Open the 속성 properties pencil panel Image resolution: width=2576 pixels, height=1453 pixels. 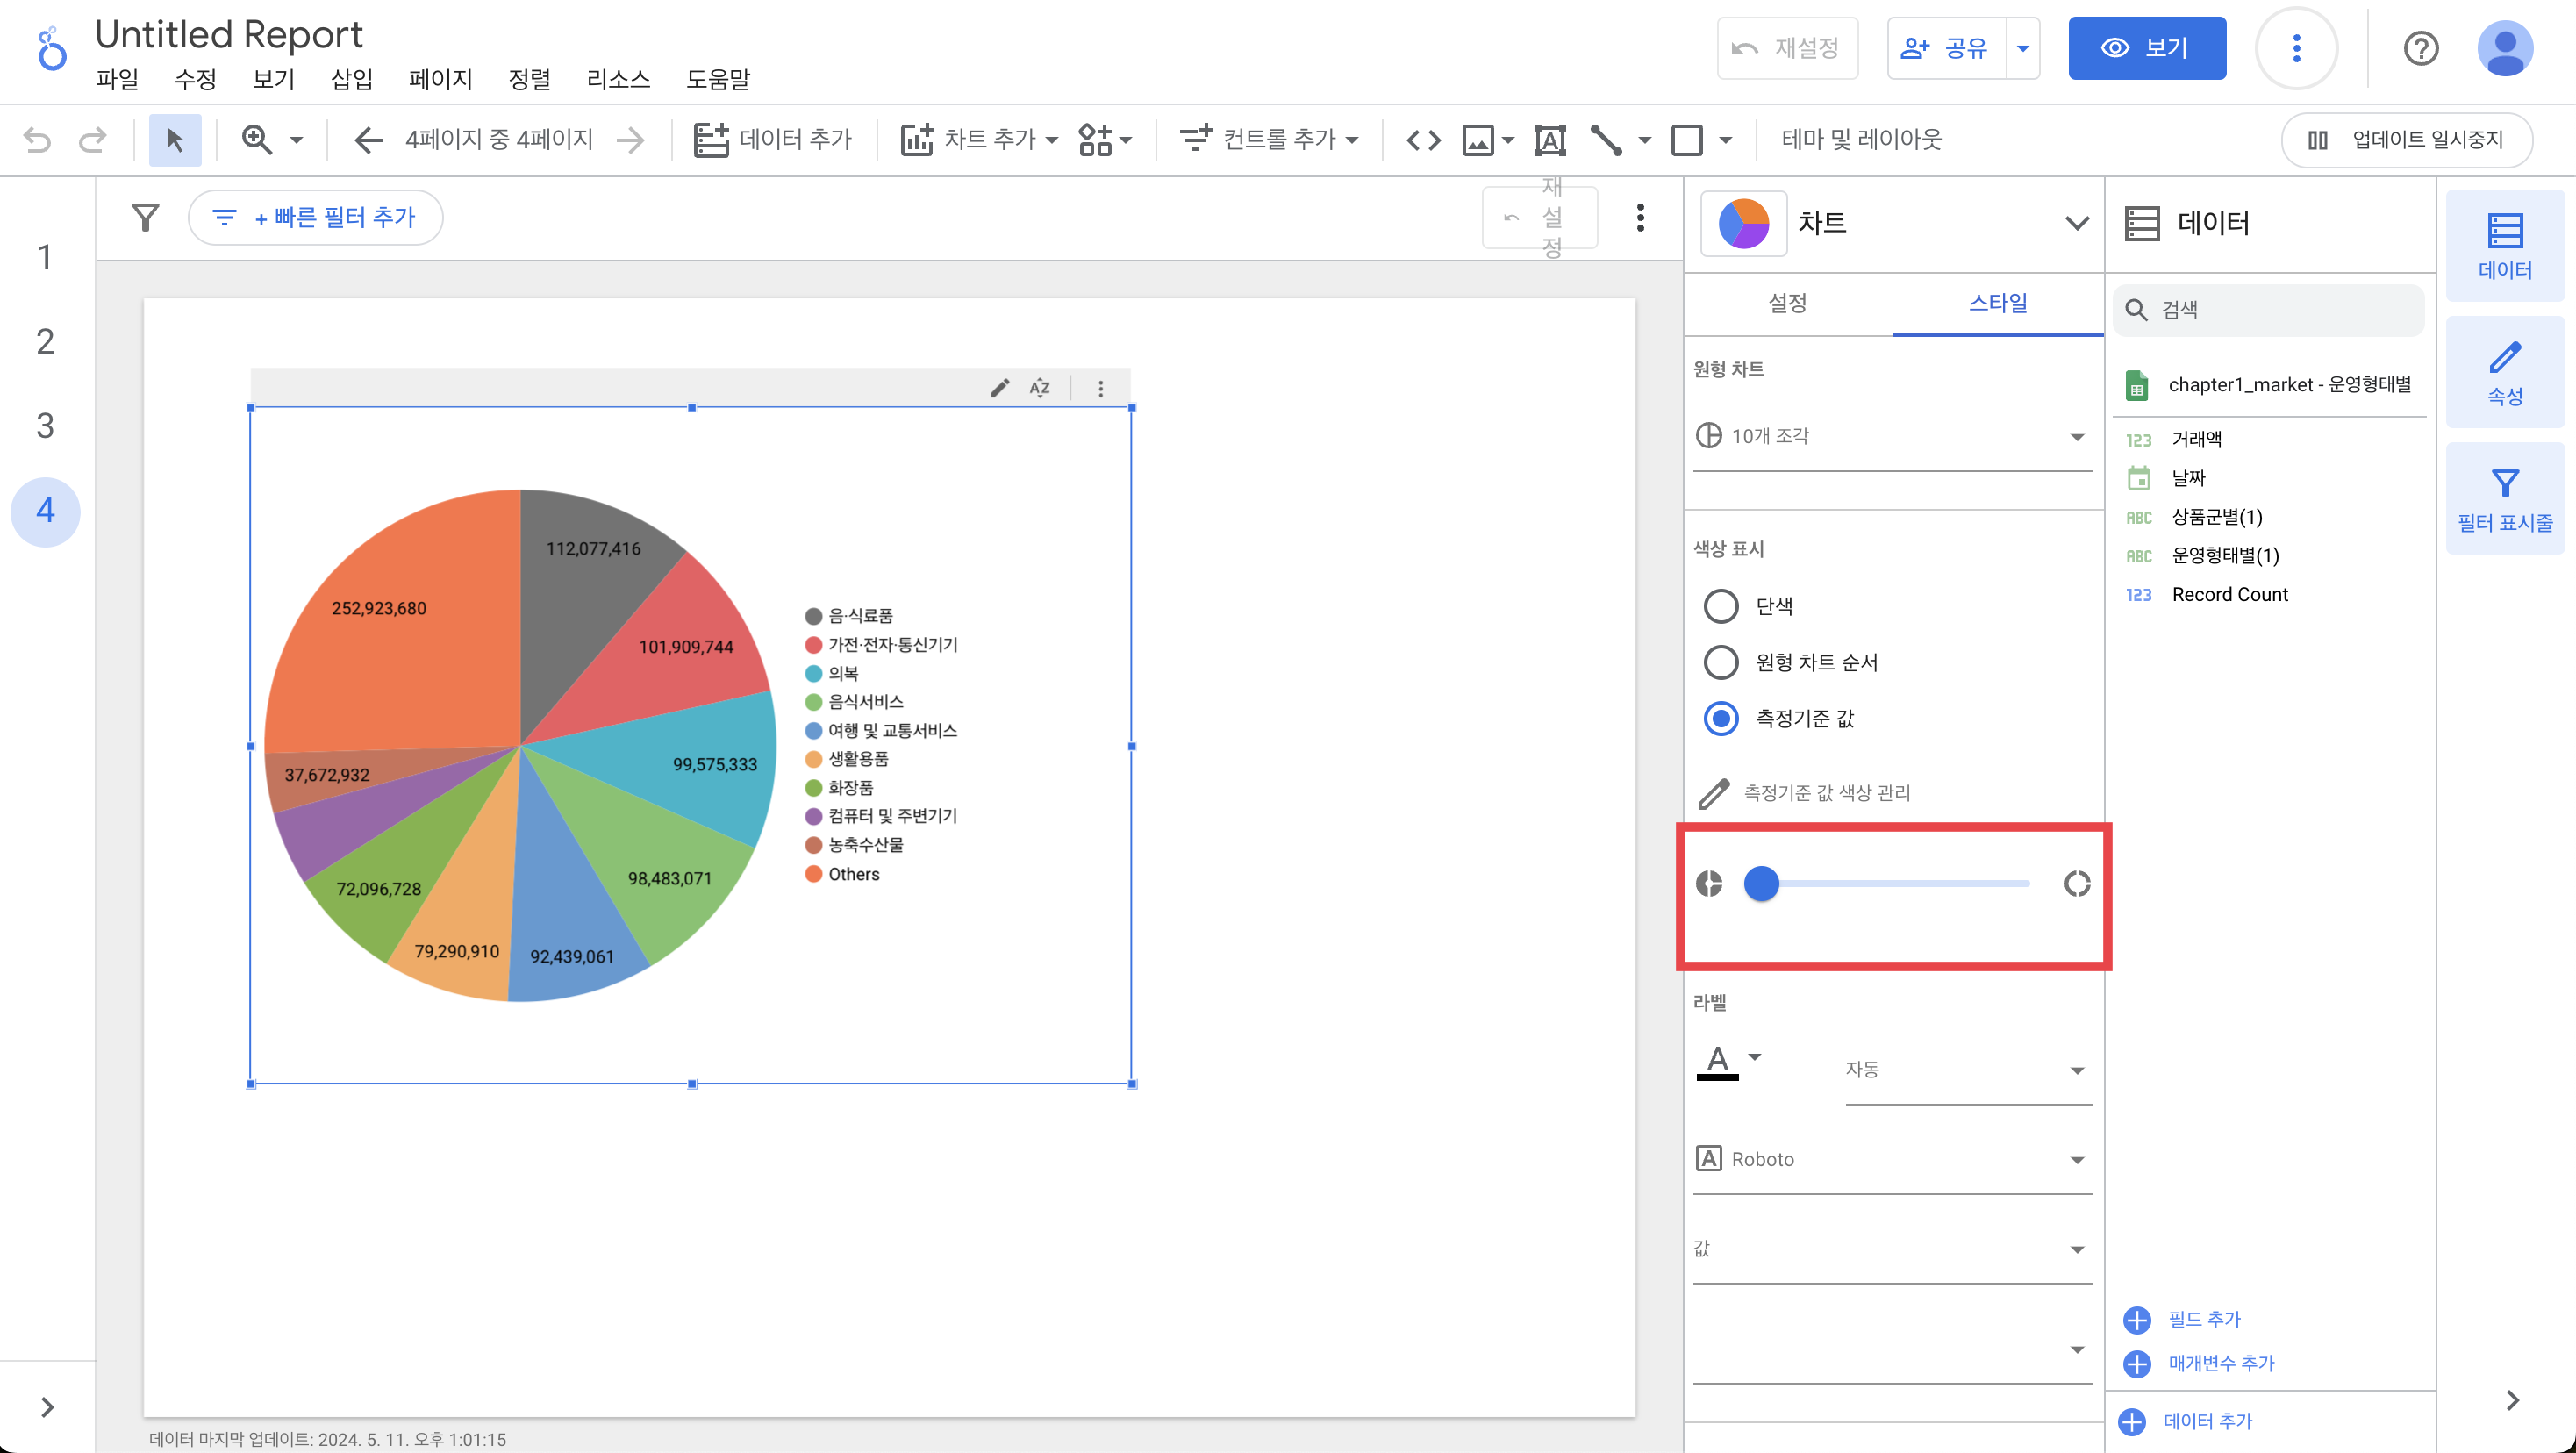coord(2504,373)
